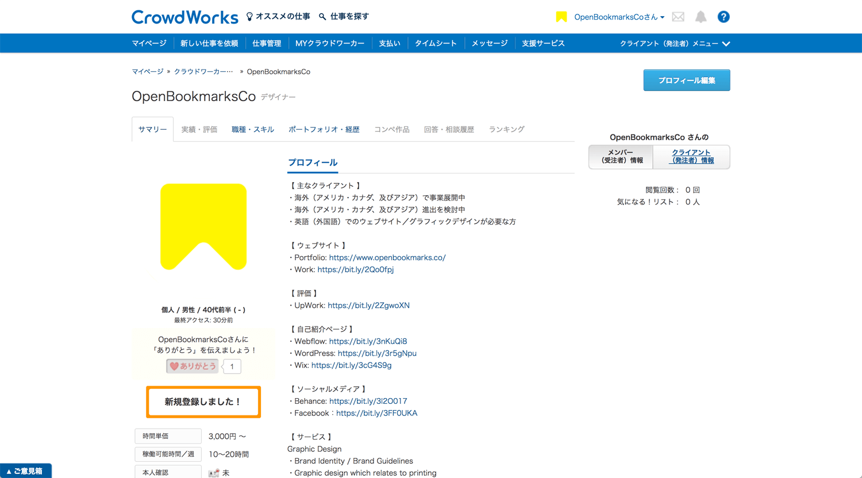Click the 閲覧回数 : 0 回 text

point(672,190)
